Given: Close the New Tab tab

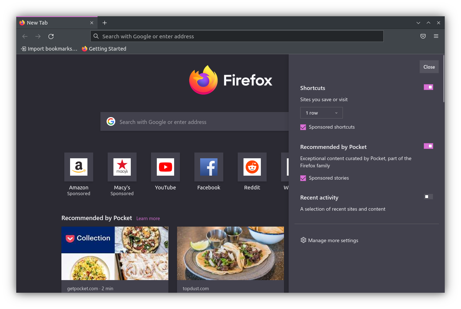Looking at the screenshot, I should pos(92,23).
